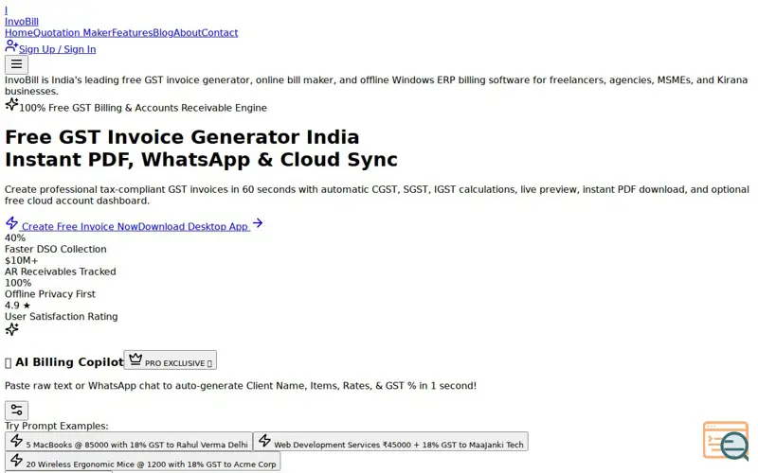This screenshot has height=473, width=758.
Task: Select Web Development Services ₹45000 prompt
Action: pyautogui.click(x=390, y=442)
